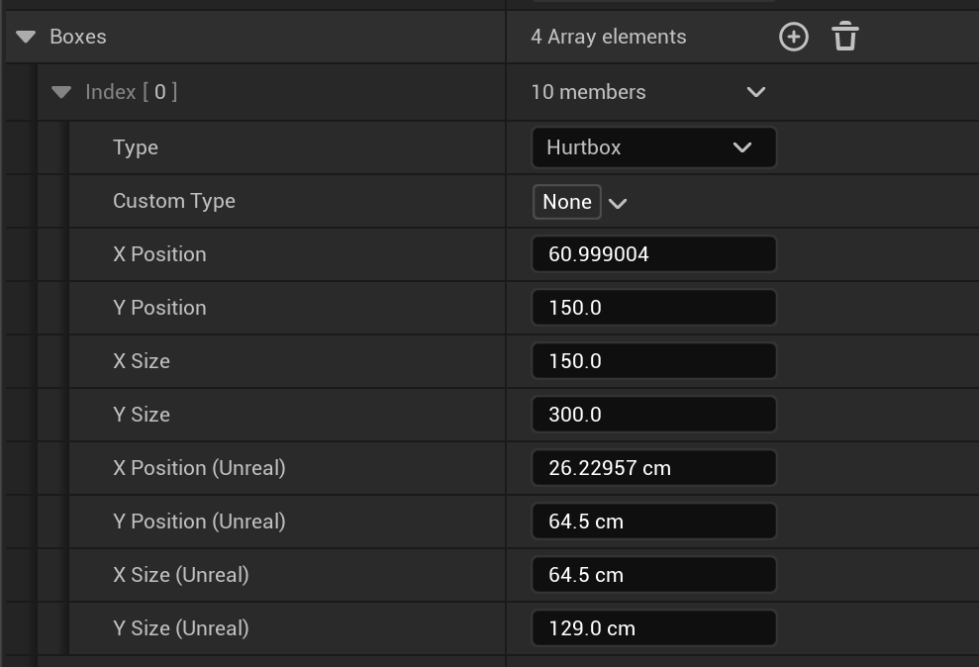The height and width of the screenshot is (667, 979).
Task: Click the Y Size (Unreal) 129.0 cm field
Action: coord(653,627)
